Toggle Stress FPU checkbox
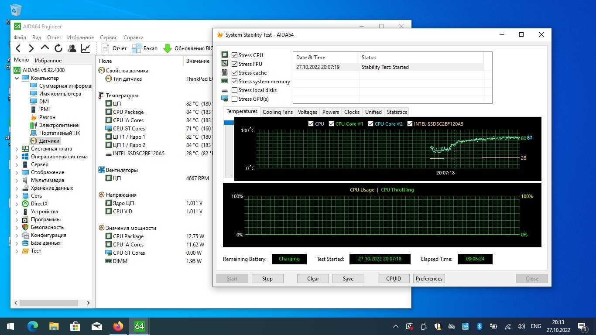The height and width of the screenshot is (335, 596). click(x=235, y=64)
